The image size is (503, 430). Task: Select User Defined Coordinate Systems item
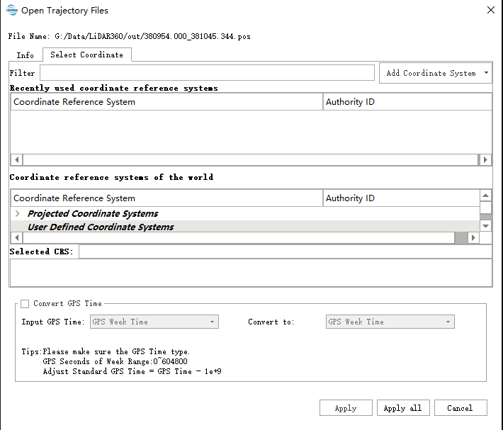point(101,227)
